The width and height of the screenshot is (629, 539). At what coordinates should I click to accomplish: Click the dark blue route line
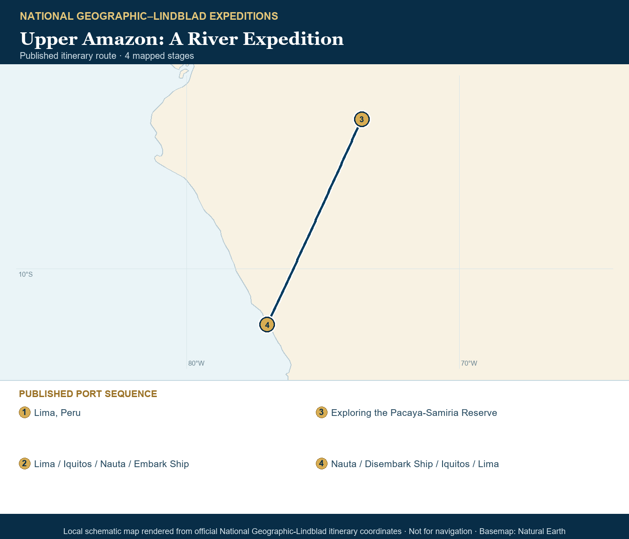pos(314,221)
